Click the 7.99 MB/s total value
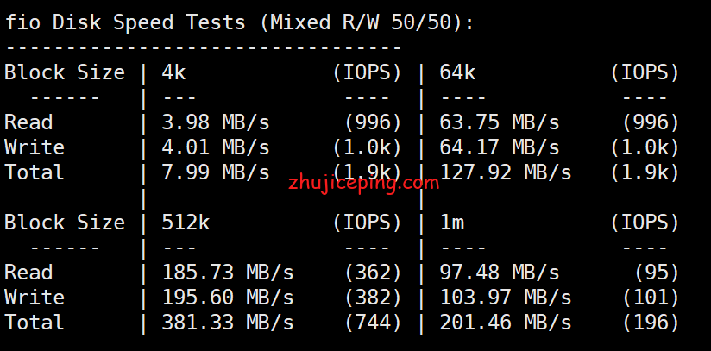The width and height of the screenshot is (711, 351). click(x=215, y=172)
